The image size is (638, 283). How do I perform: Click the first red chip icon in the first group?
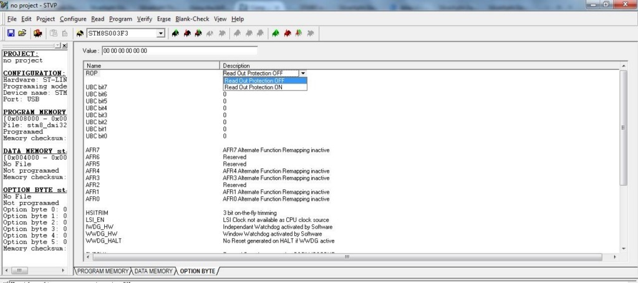tap(187, 33)
